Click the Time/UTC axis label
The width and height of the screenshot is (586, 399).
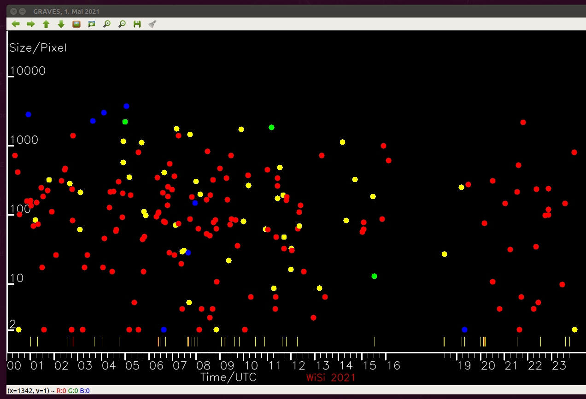tap(228, 377)
